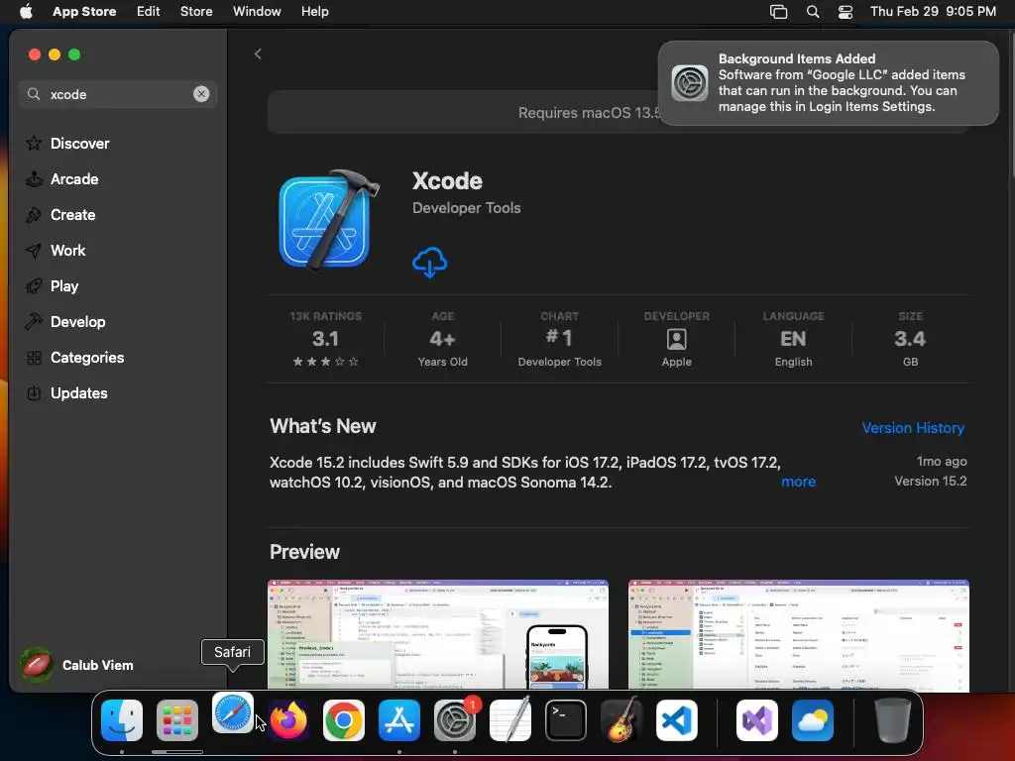
Task: Open Terminal from the Dock
Action: click(566, 720)
